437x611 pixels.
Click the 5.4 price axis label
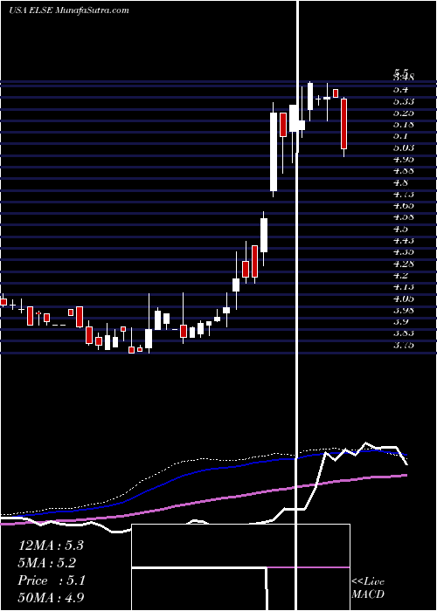coord(400,90)
